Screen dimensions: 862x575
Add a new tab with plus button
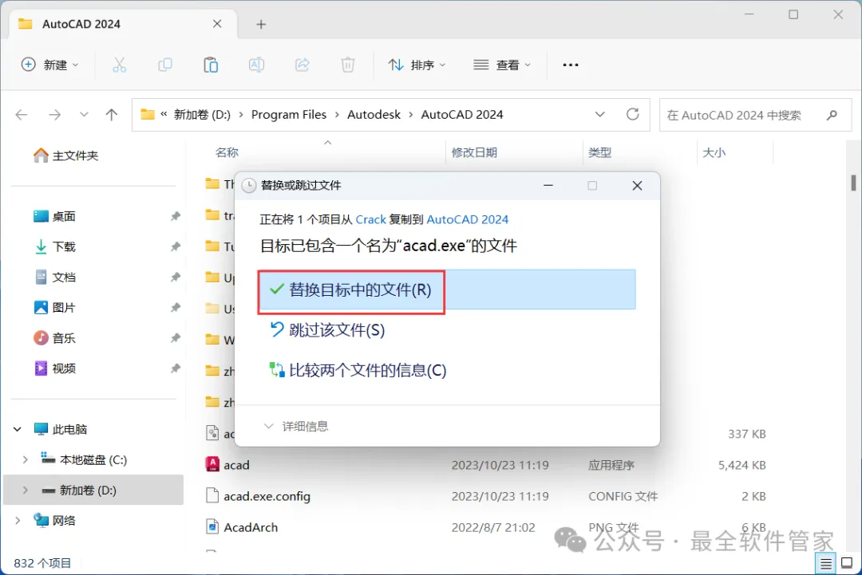coord(261,24)
